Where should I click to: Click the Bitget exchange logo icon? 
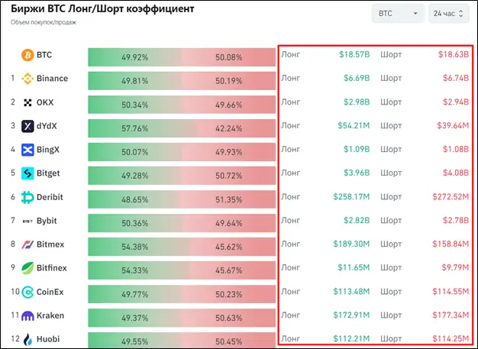(27, 173)
